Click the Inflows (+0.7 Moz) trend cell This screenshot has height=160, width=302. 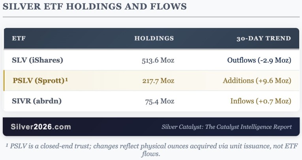tap(261, 101)
